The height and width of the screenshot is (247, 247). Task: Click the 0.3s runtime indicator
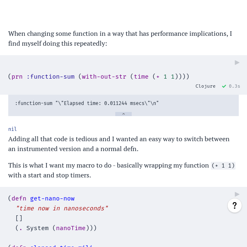[234, 86]
